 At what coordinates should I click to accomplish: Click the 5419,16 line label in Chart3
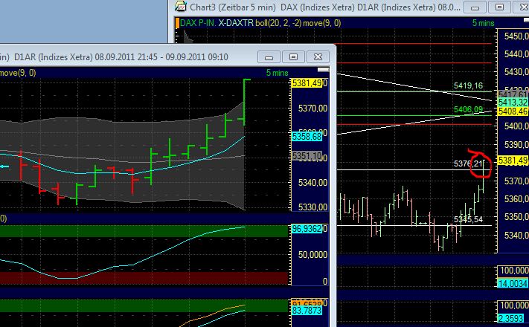tap(468, 85)
